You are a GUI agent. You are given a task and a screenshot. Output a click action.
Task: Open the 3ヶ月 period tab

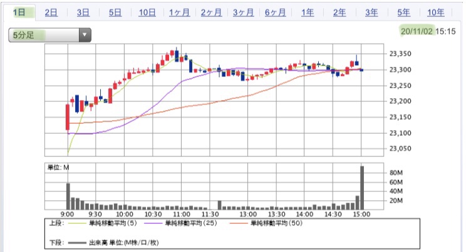(x=244, y=13)
